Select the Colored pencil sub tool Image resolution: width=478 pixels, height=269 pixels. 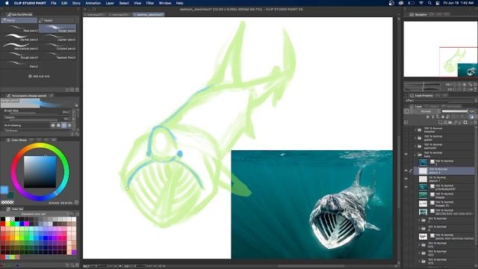click(x=58, y=46)
